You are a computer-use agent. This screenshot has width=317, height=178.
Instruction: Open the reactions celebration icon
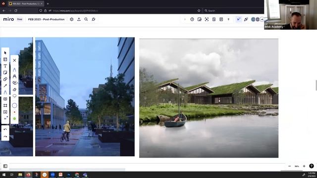[246, 19]
